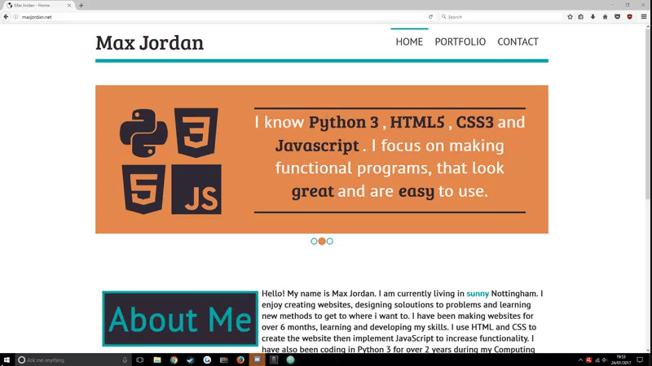The width and height of the screenshot is (652, 366).
Task: Open the volume control in the tray
Action: pos(605,359)
